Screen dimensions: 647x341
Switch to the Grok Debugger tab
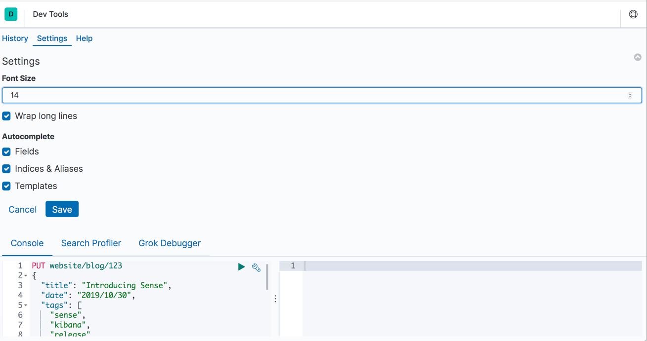click(170, 243)
